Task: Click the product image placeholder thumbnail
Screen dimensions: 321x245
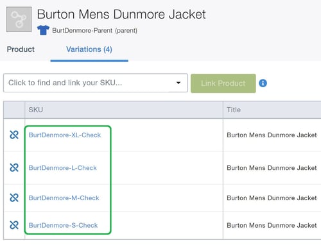Action: [19, 19]
